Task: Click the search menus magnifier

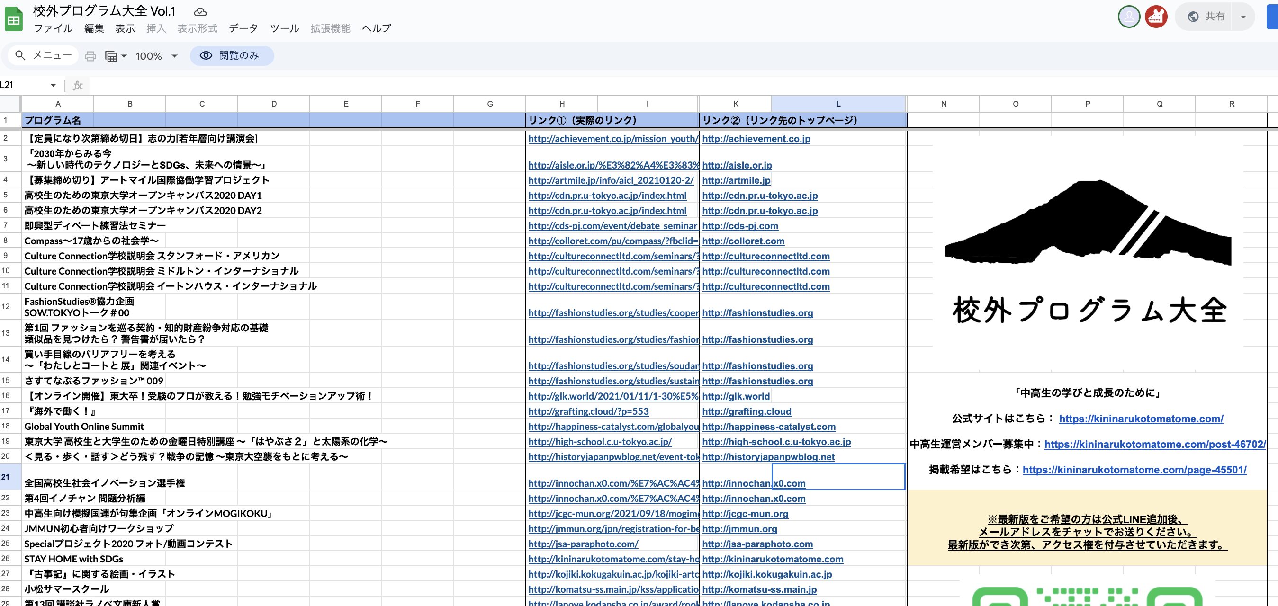Action: (20, 55)
